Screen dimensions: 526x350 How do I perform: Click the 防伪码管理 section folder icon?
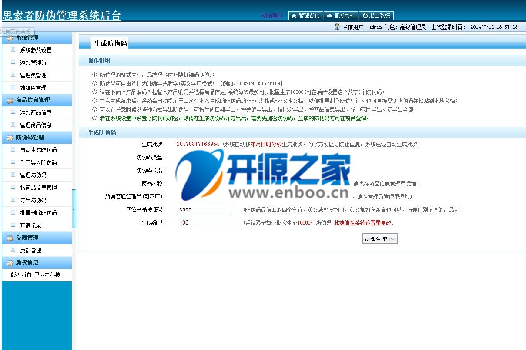[10, 138]
